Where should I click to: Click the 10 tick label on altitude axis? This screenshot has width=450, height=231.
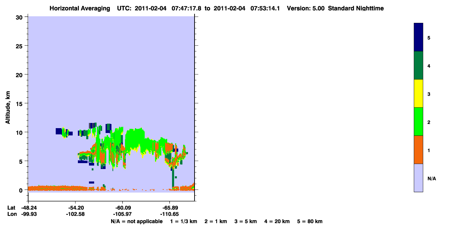point(20,132)
